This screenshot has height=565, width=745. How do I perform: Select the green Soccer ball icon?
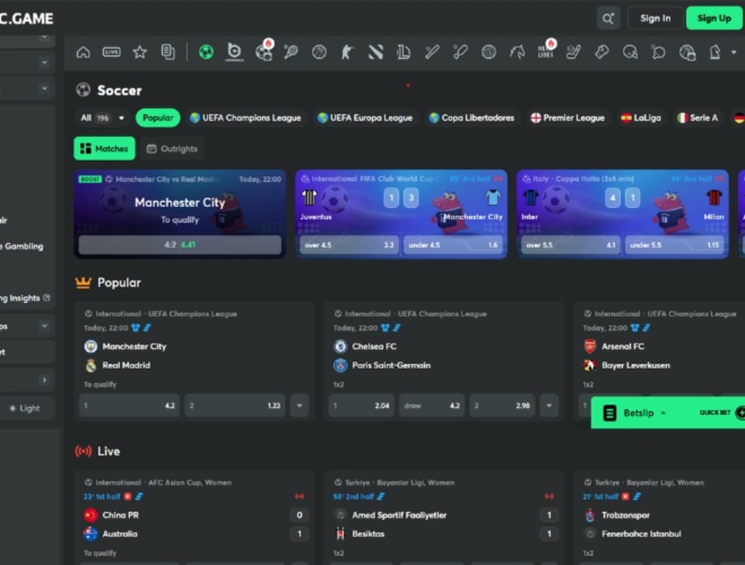point(206,52)
